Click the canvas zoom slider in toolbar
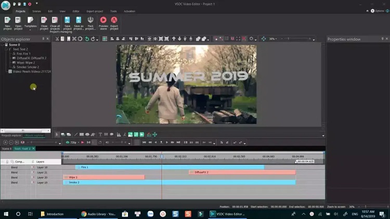The width and height of the screenshot is (390, 219). (296, 39)
